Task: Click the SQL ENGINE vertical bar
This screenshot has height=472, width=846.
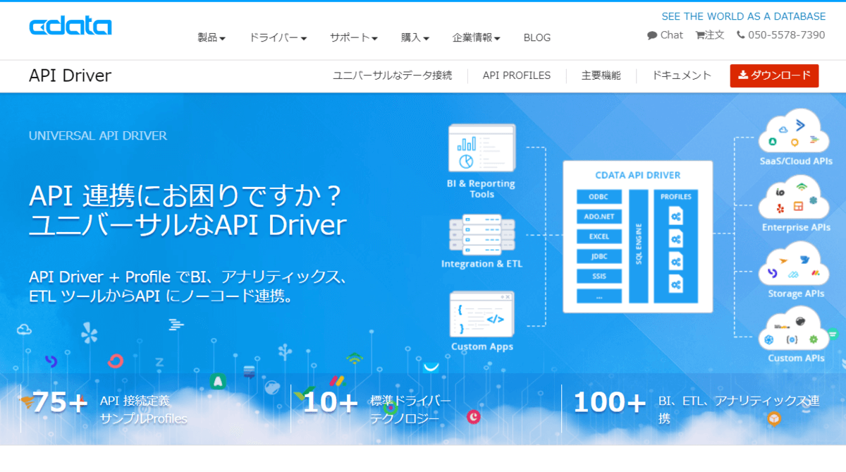Action: [639, 246]
